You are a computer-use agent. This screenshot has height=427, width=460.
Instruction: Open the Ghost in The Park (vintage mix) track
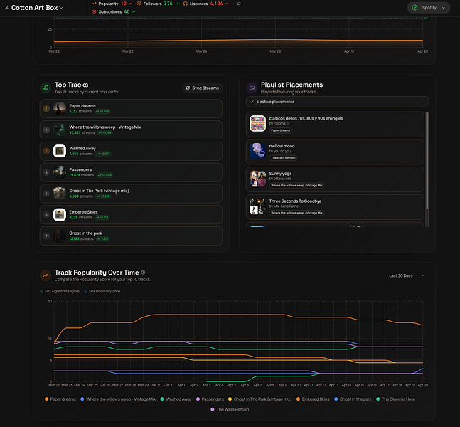131,194
